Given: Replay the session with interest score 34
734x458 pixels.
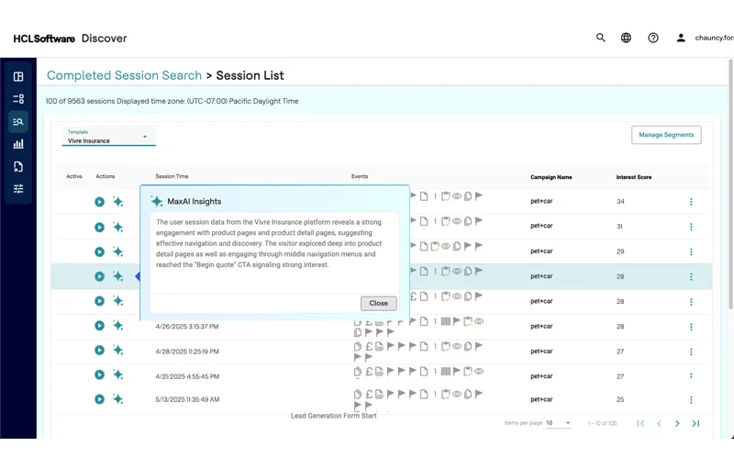Looking at the screenshot, I should coord(99,202).
